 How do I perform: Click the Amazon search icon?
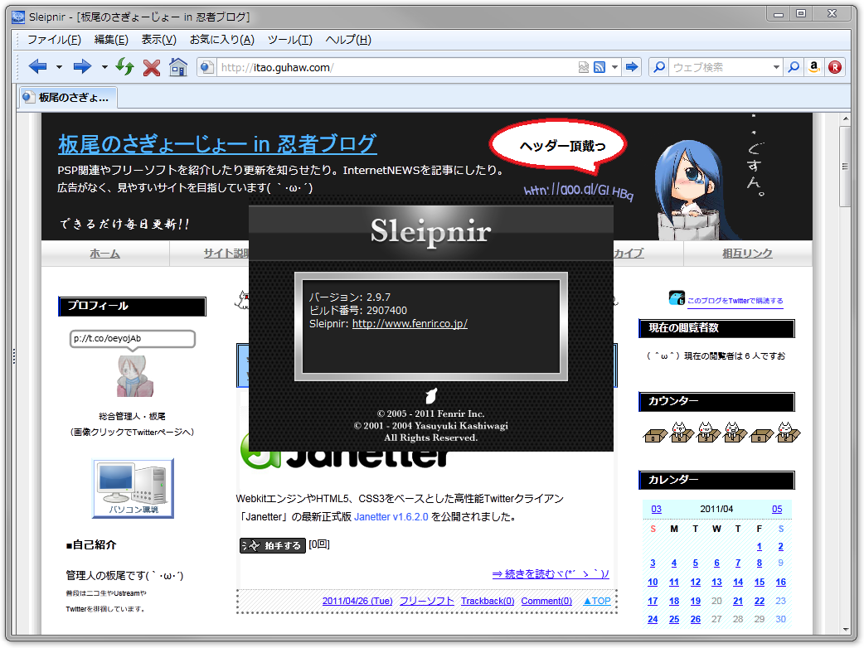814,67
